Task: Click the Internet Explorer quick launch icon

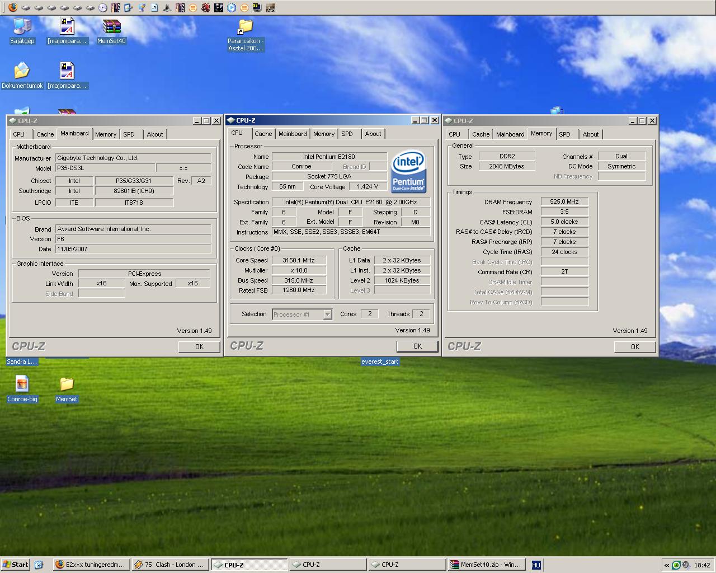Action: click(39, 565)
